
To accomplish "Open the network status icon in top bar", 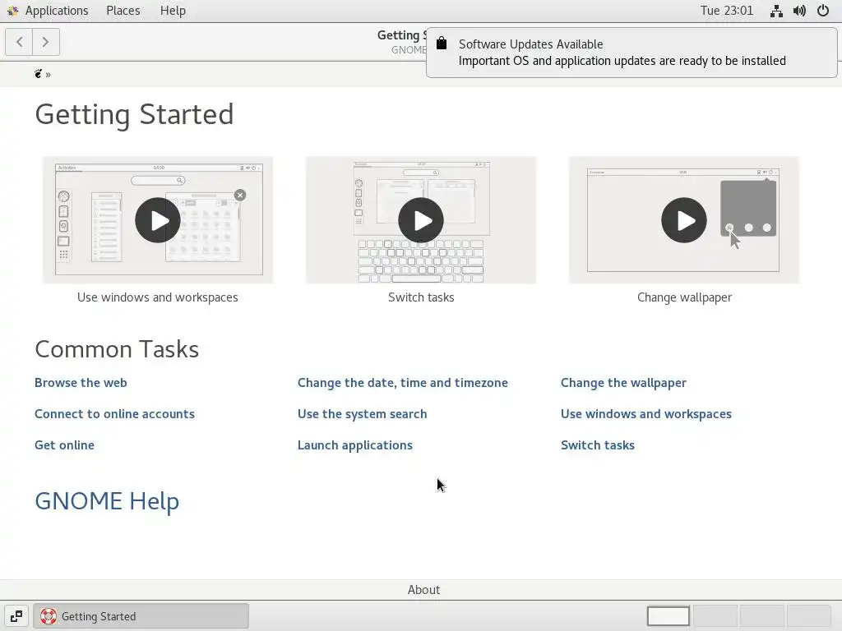I will click(776, 11).
